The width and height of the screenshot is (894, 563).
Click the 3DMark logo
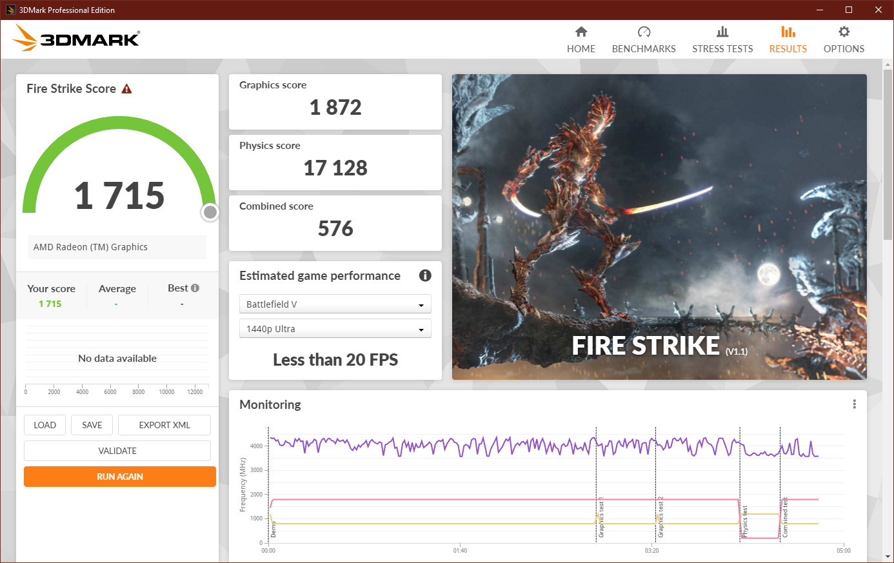click(x=76, y=39)
